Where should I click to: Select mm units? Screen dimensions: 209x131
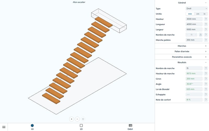pyautogui.click(x=190, y=14)
